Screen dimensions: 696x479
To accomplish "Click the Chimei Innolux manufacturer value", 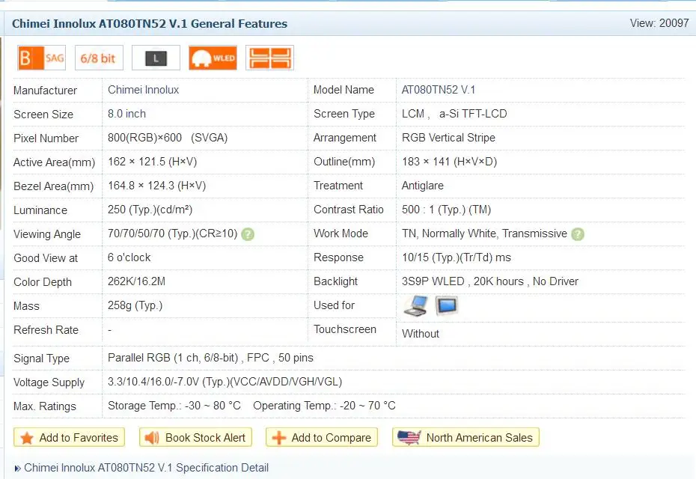I will coord(144,90).
